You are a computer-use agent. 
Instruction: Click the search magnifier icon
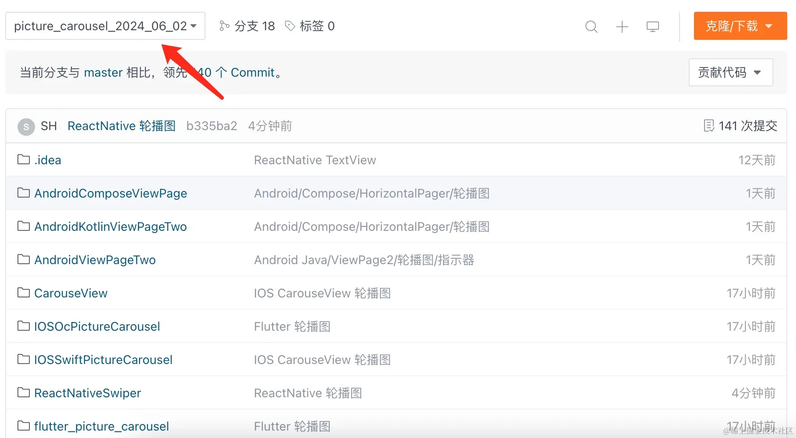pos(591,27)
